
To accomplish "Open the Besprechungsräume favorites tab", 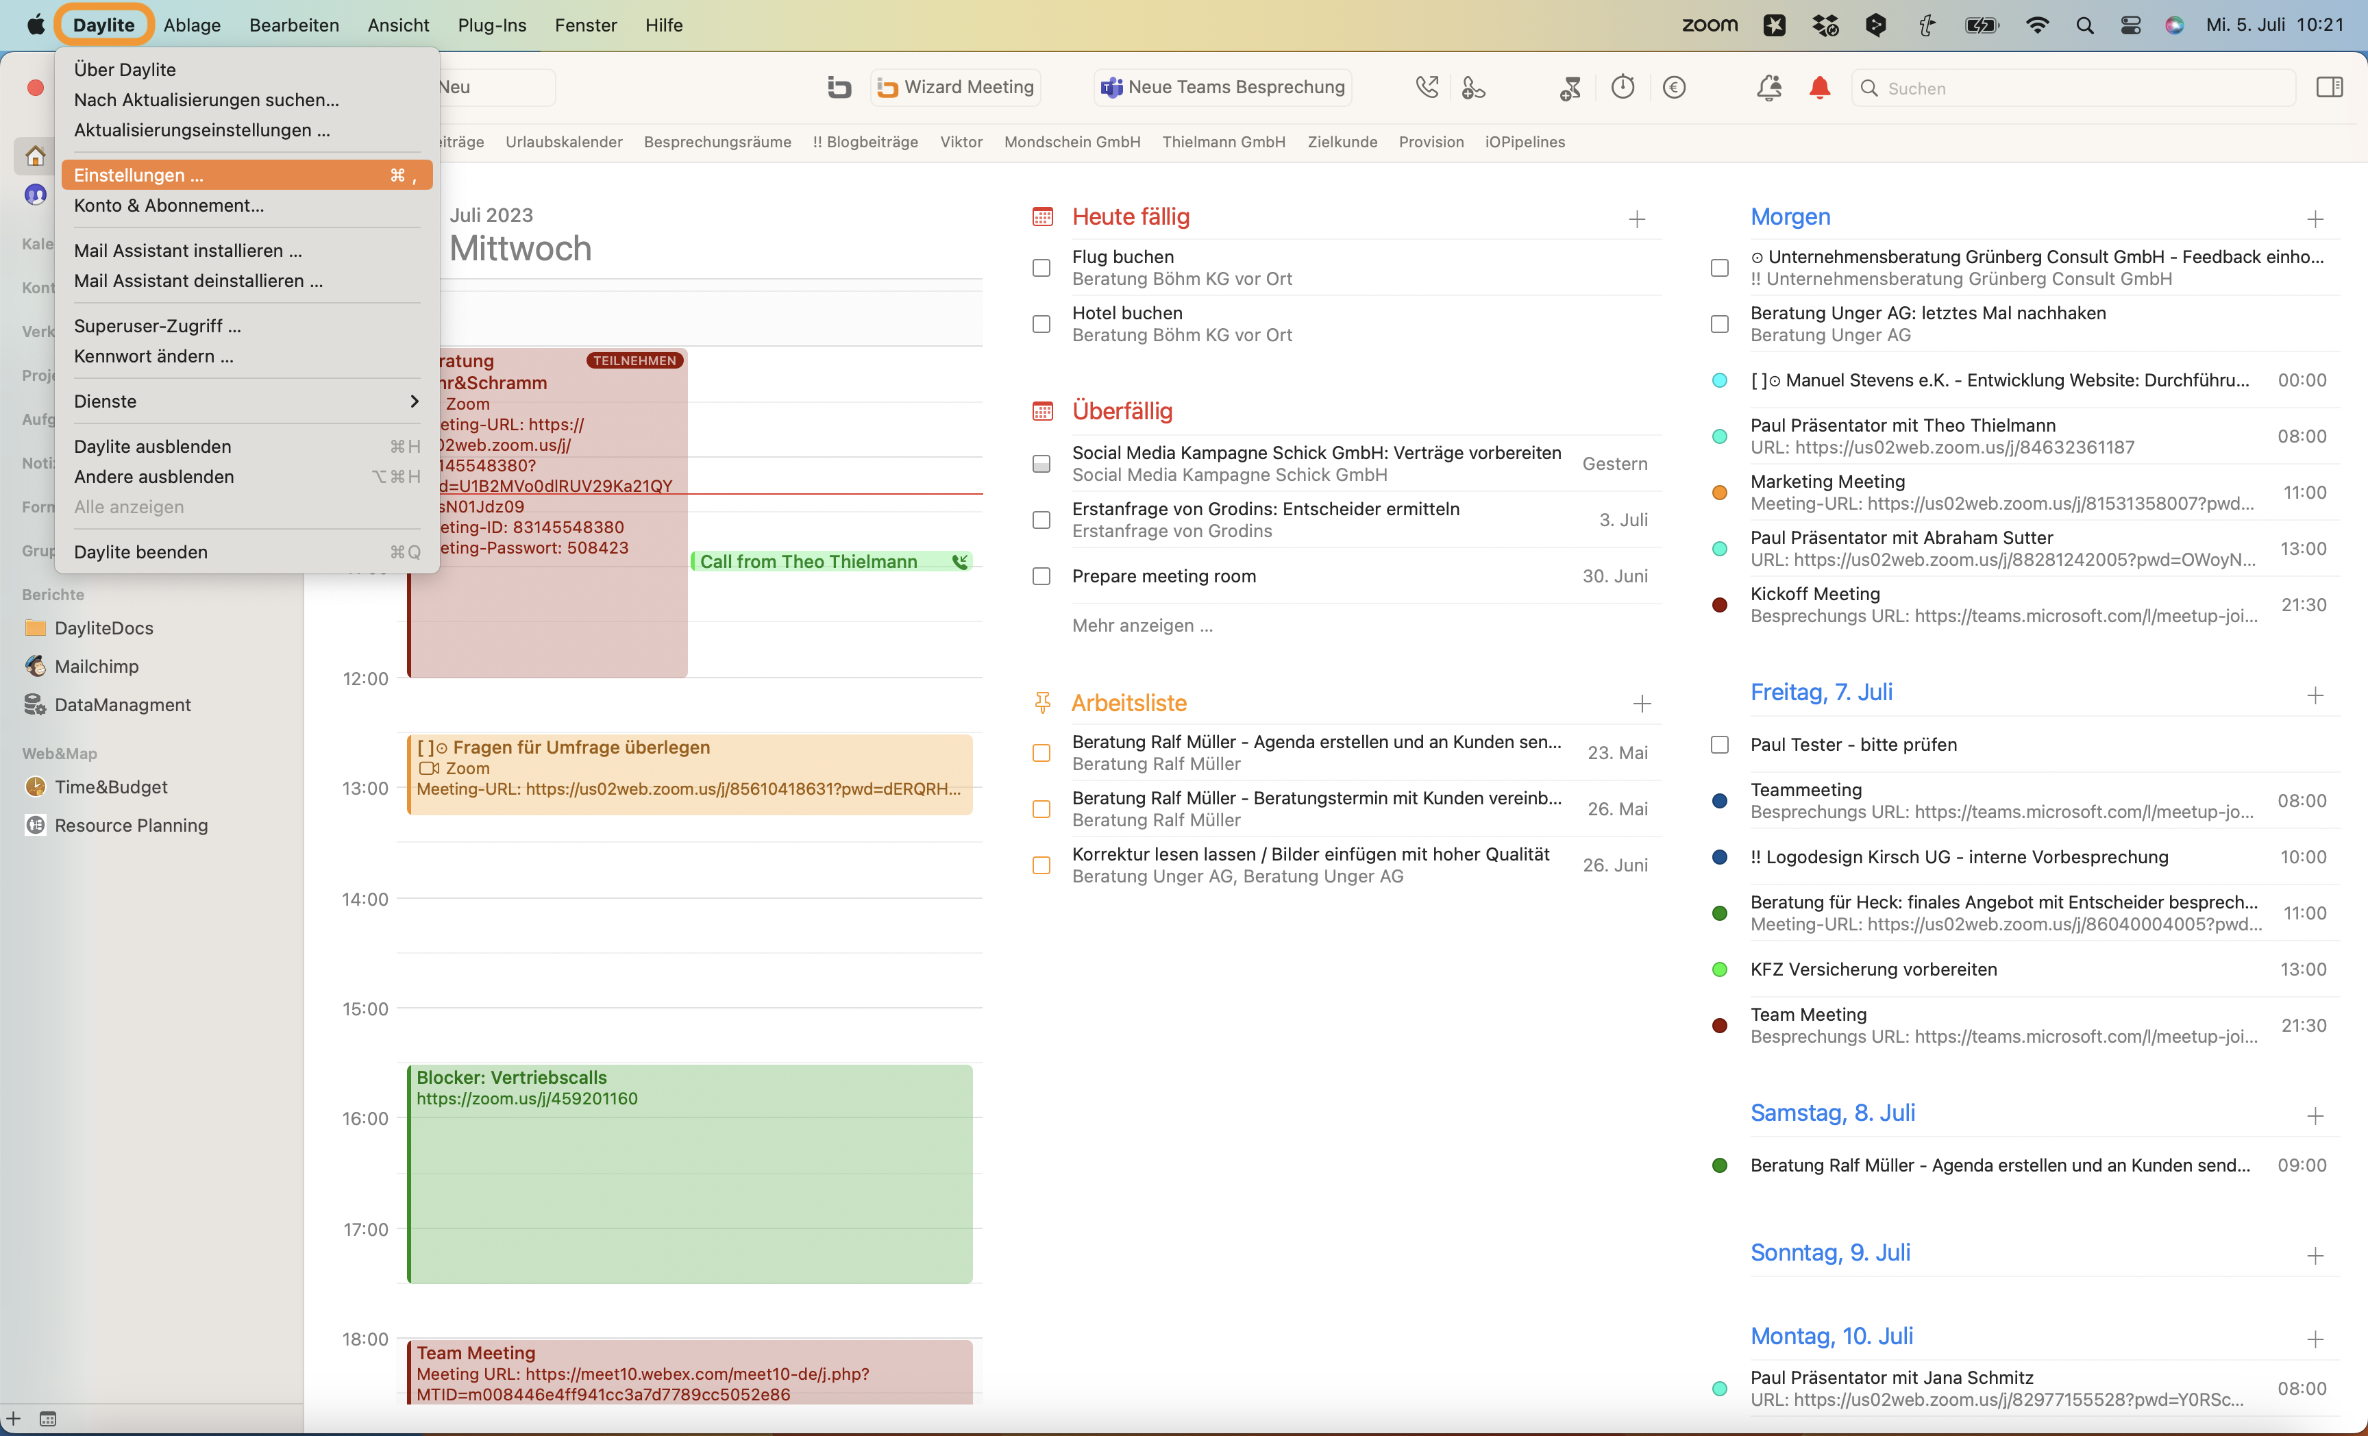I will (x=717, y=141).
